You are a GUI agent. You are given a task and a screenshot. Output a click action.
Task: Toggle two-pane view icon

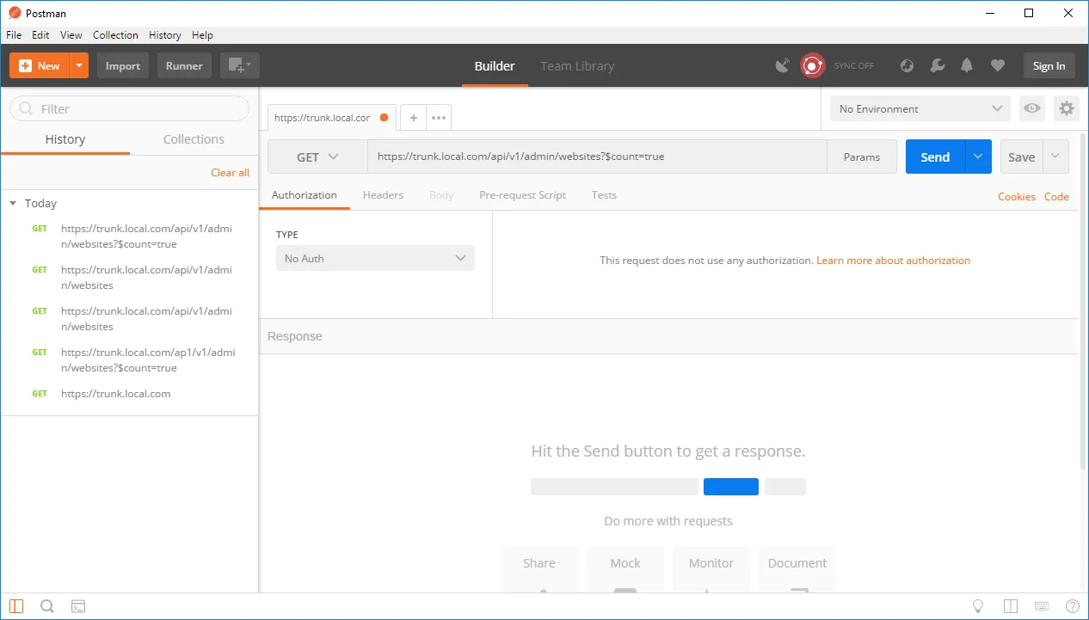1011,606
